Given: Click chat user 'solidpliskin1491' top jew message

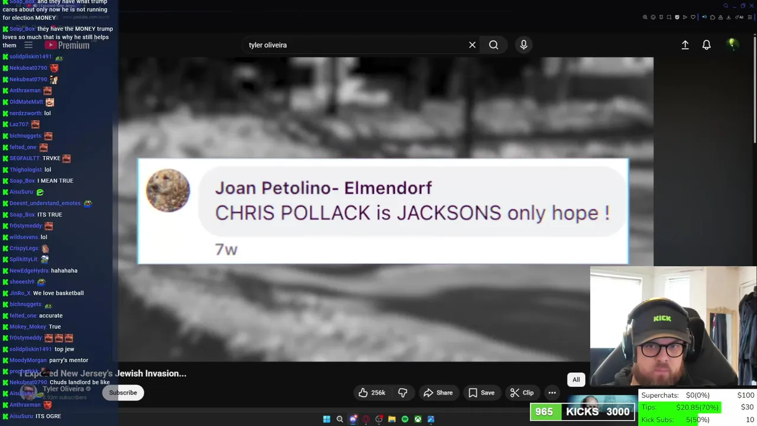Looking at the screenshot, I should coord(64,349).
